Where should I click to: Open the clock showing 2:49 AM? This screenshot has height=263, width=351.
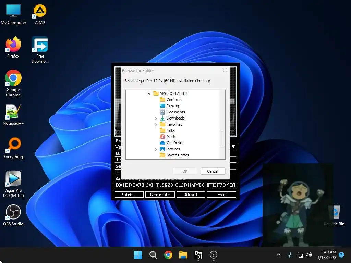[x=327, y=255]
